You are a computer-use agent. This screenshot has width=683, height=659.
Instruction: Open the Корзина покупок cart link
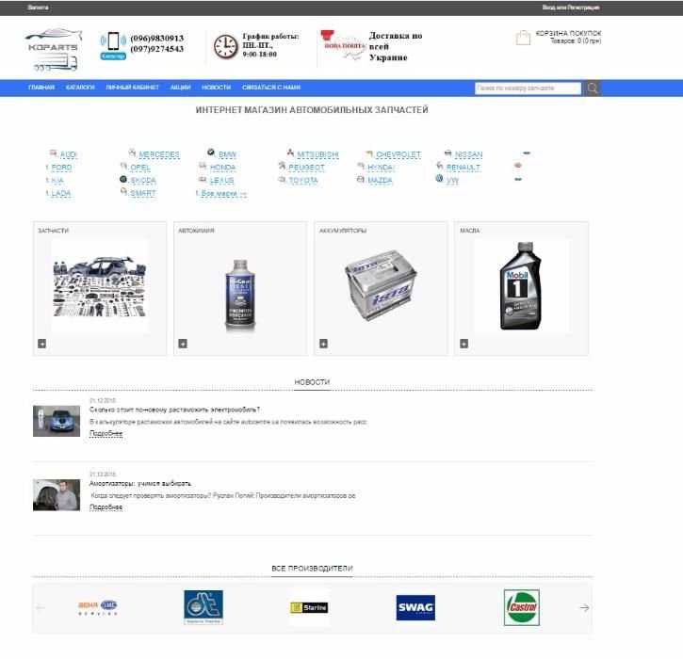[x=568, y=33]
